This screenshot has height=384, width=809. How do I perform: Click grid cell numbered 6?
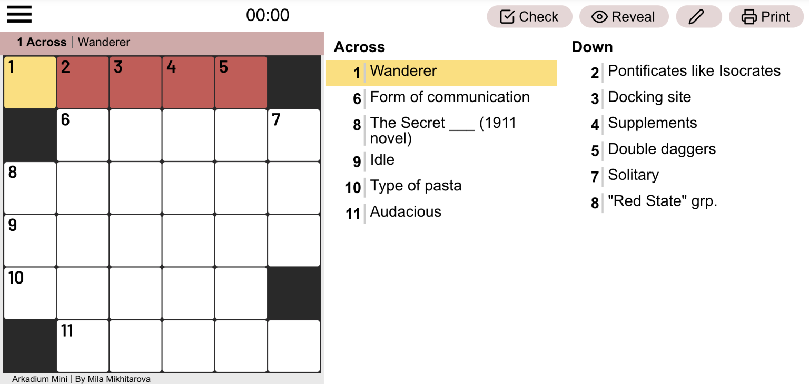[82, 135]
